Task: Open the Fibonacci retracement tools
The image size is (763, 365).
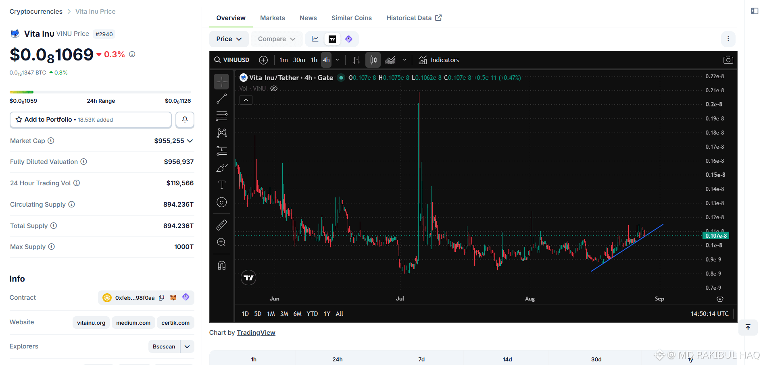Action: click(x=222, y=116)
